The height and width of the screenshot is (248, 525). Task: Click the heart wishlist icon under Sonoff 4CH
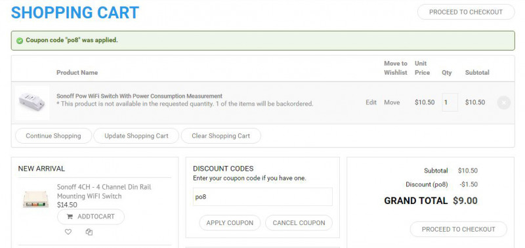click(68, 232)
